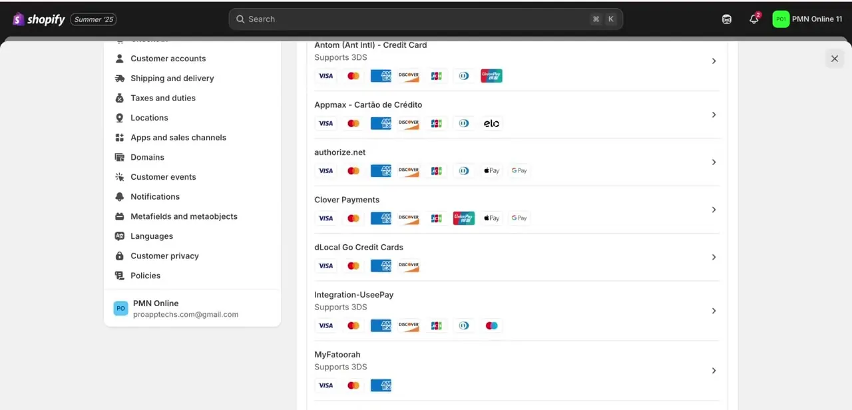Click the Google Pay icon under Clover Payments

(x=519, y=218)
